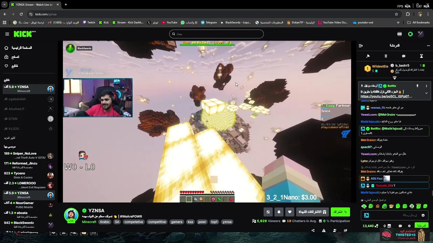Viewport: 433px width, 243px height.
Task: Collapse the chat panel arrow icon
Action: tap(361, 46)
